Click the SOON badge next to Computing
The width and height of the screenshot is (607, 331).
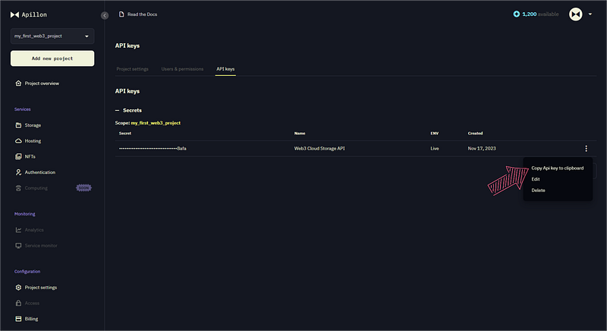[x=83, y=188]
